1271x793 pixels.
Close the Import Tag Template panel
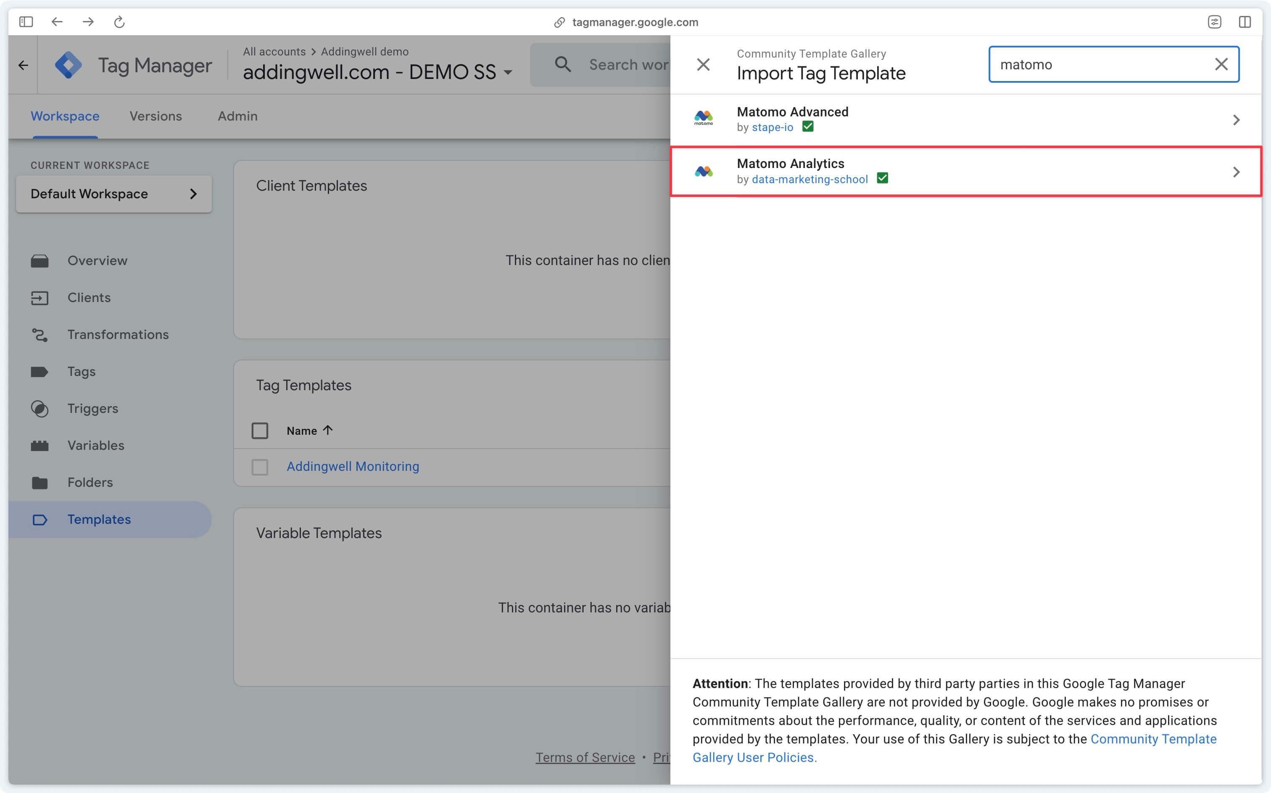pyautogui.click(x=703, y=65)
